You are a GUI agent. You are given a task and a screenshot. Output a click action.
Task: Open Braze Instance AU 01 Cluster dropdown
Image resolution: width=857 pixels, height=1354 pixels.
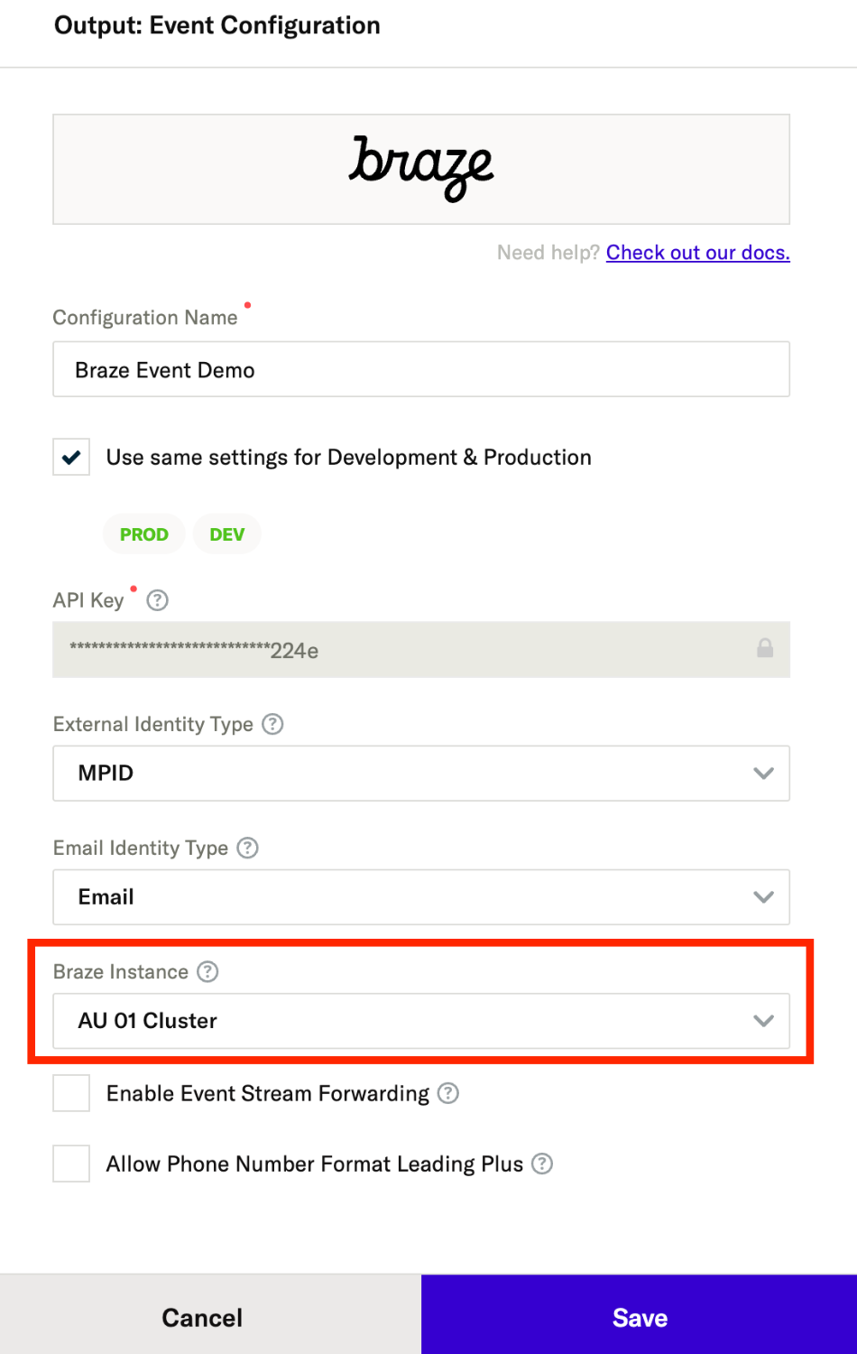(x=421, y=1021)
